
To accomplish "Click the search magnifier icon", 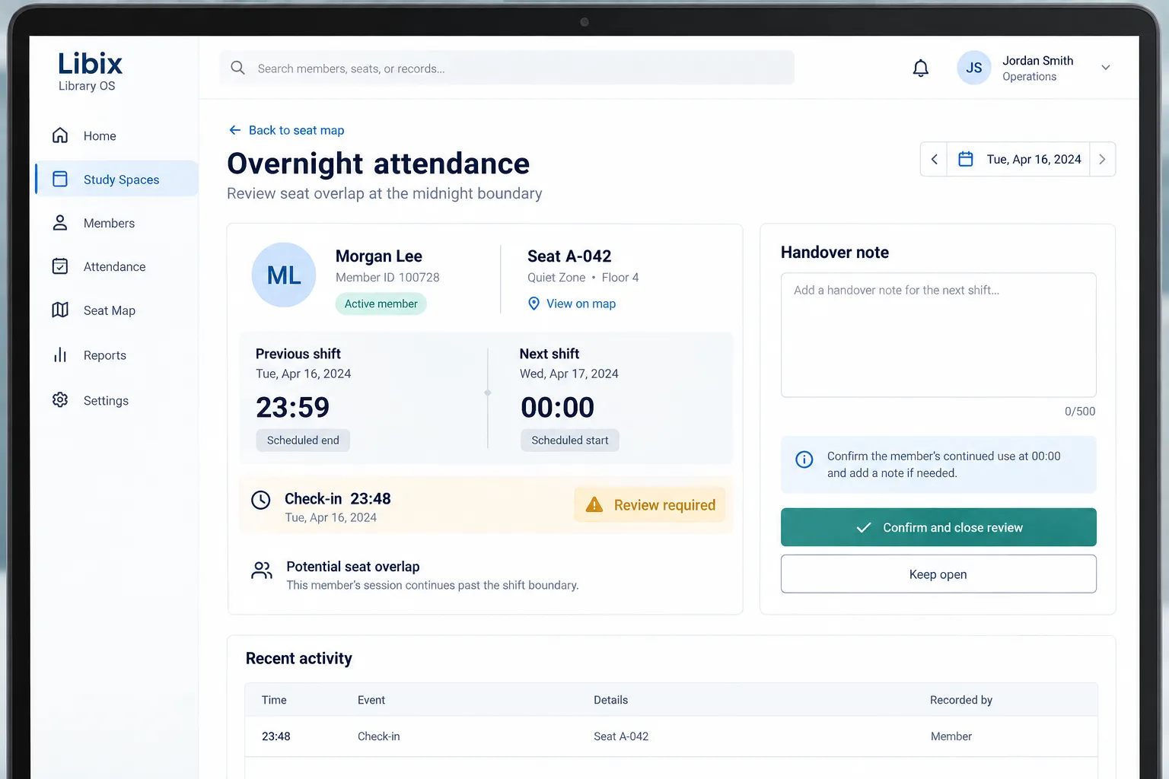I will (237, 68).
